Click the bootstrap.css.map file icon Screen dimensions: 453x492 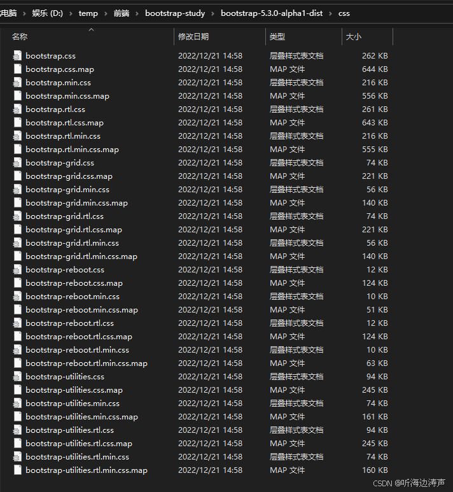[18, 69]
